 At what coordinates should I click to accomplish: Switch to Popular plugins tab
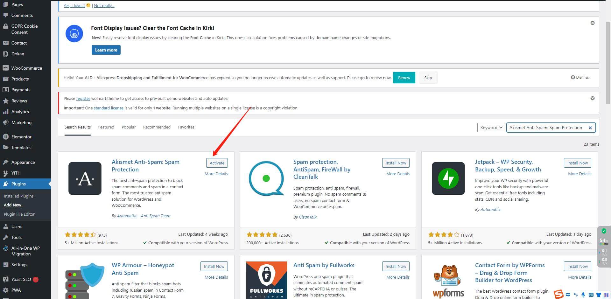[129, 127]
